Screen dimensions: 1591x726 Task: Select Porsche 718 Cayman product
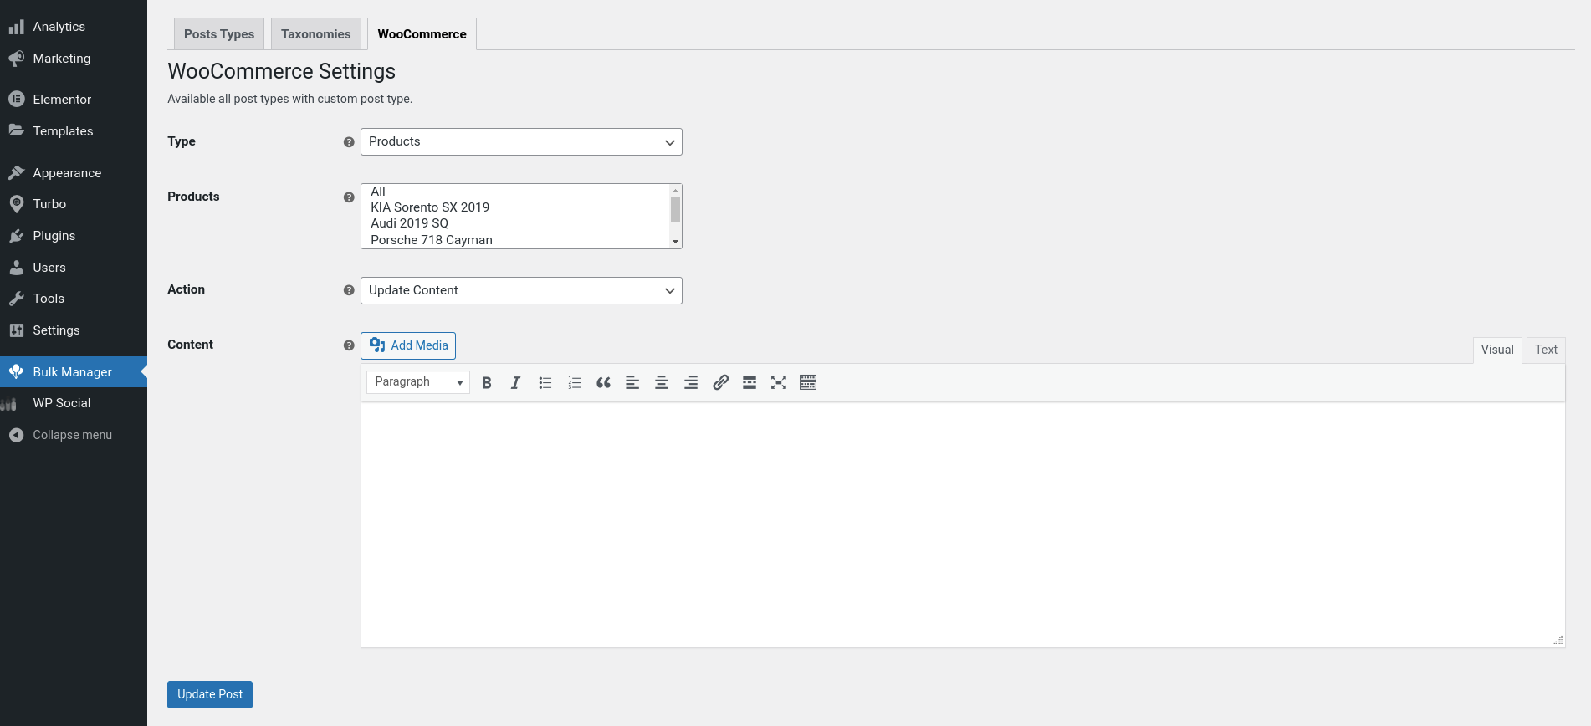pyautogui.click(x=515, y=240)
